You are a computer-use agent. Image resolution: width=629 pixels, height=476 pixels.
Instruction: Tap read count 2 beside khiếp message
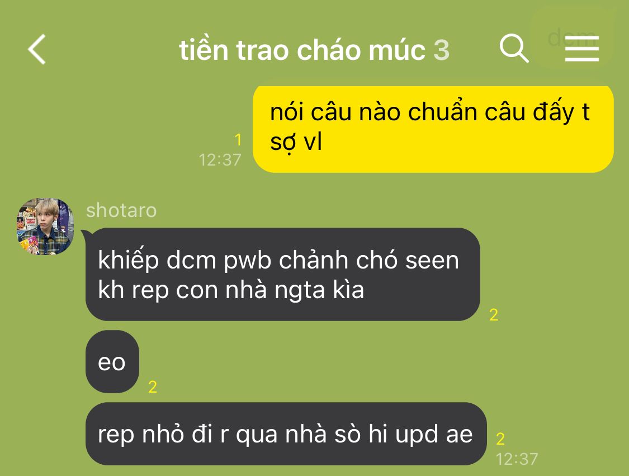494,315
